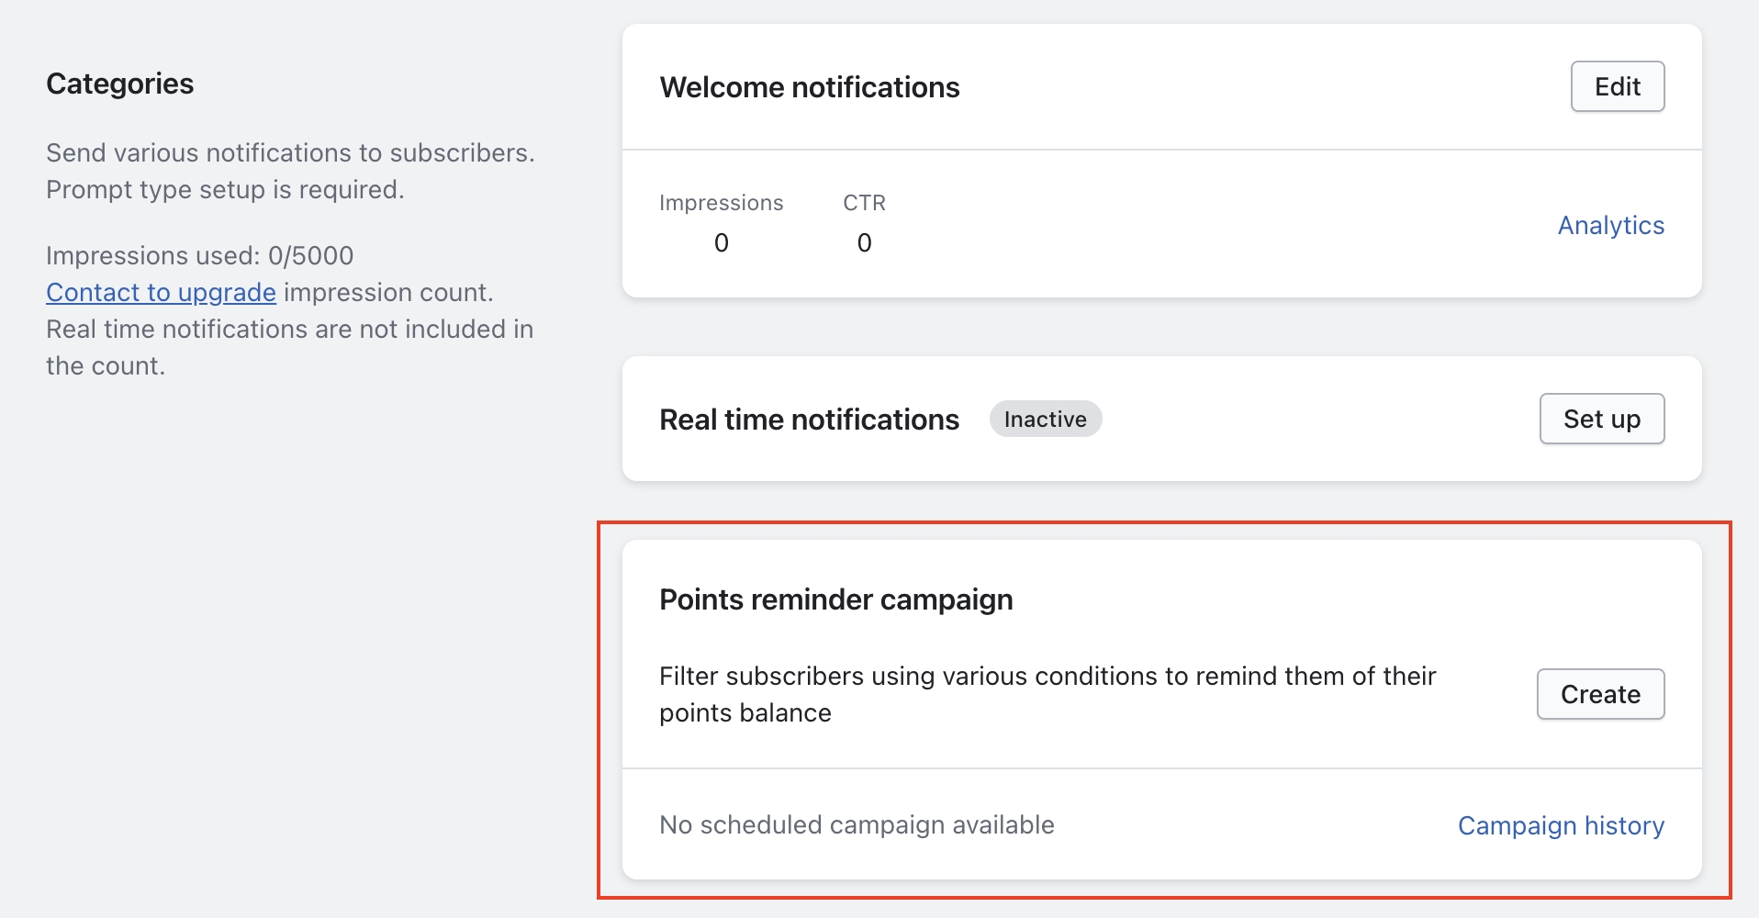
Task: Click the CTR label
Action: click(x=864, y=203)
